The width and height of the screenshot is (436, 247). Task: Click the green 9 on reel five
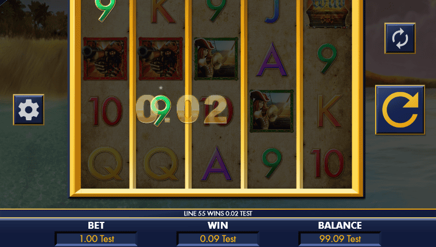pyautogui.click(x=328, y=59)
